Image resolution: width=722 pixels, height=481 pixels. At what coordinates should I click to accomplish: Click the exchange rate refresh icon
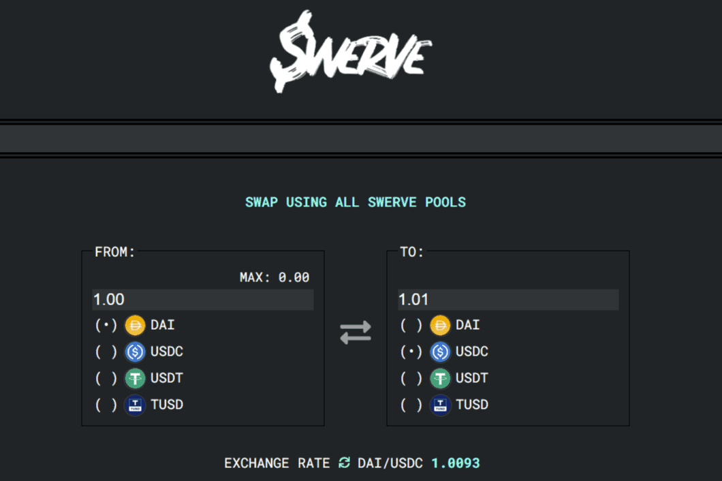click(343, 463)
